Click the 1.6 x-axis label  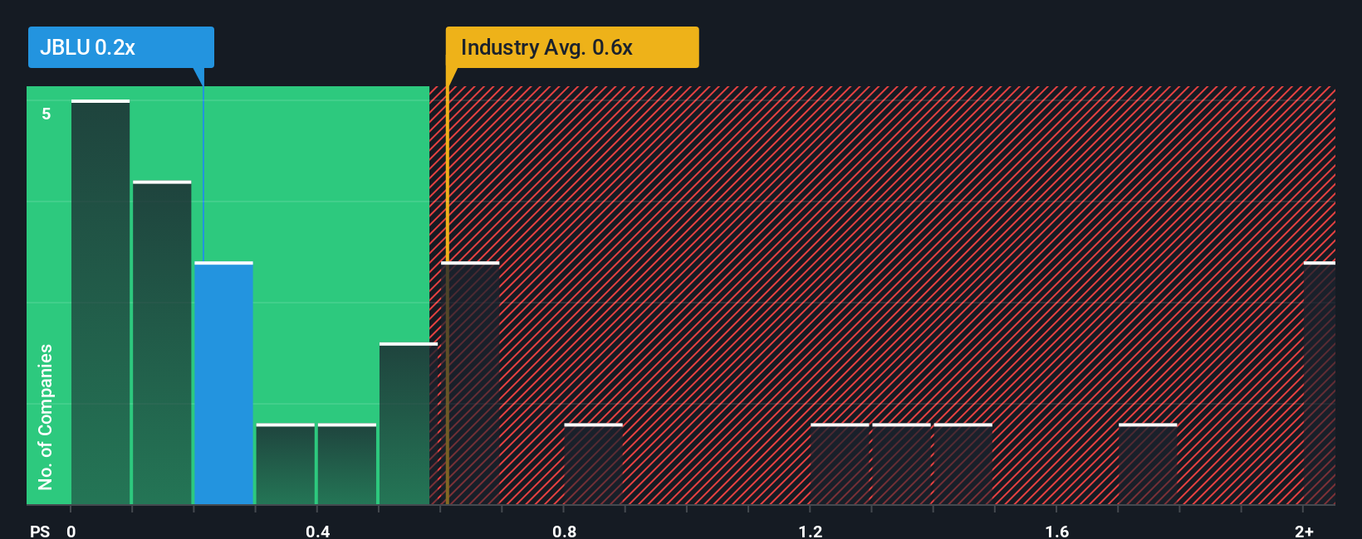click(x=1057, y=531)
